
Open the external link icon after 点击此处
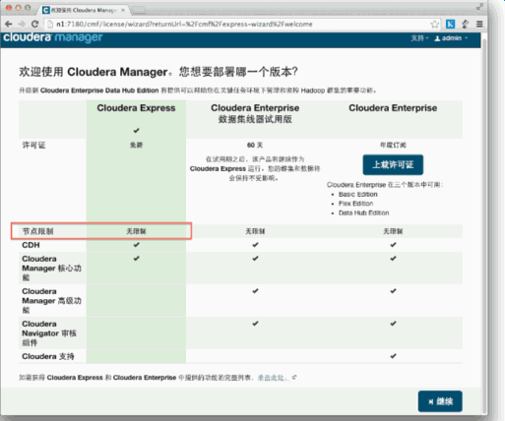point(294,378)
